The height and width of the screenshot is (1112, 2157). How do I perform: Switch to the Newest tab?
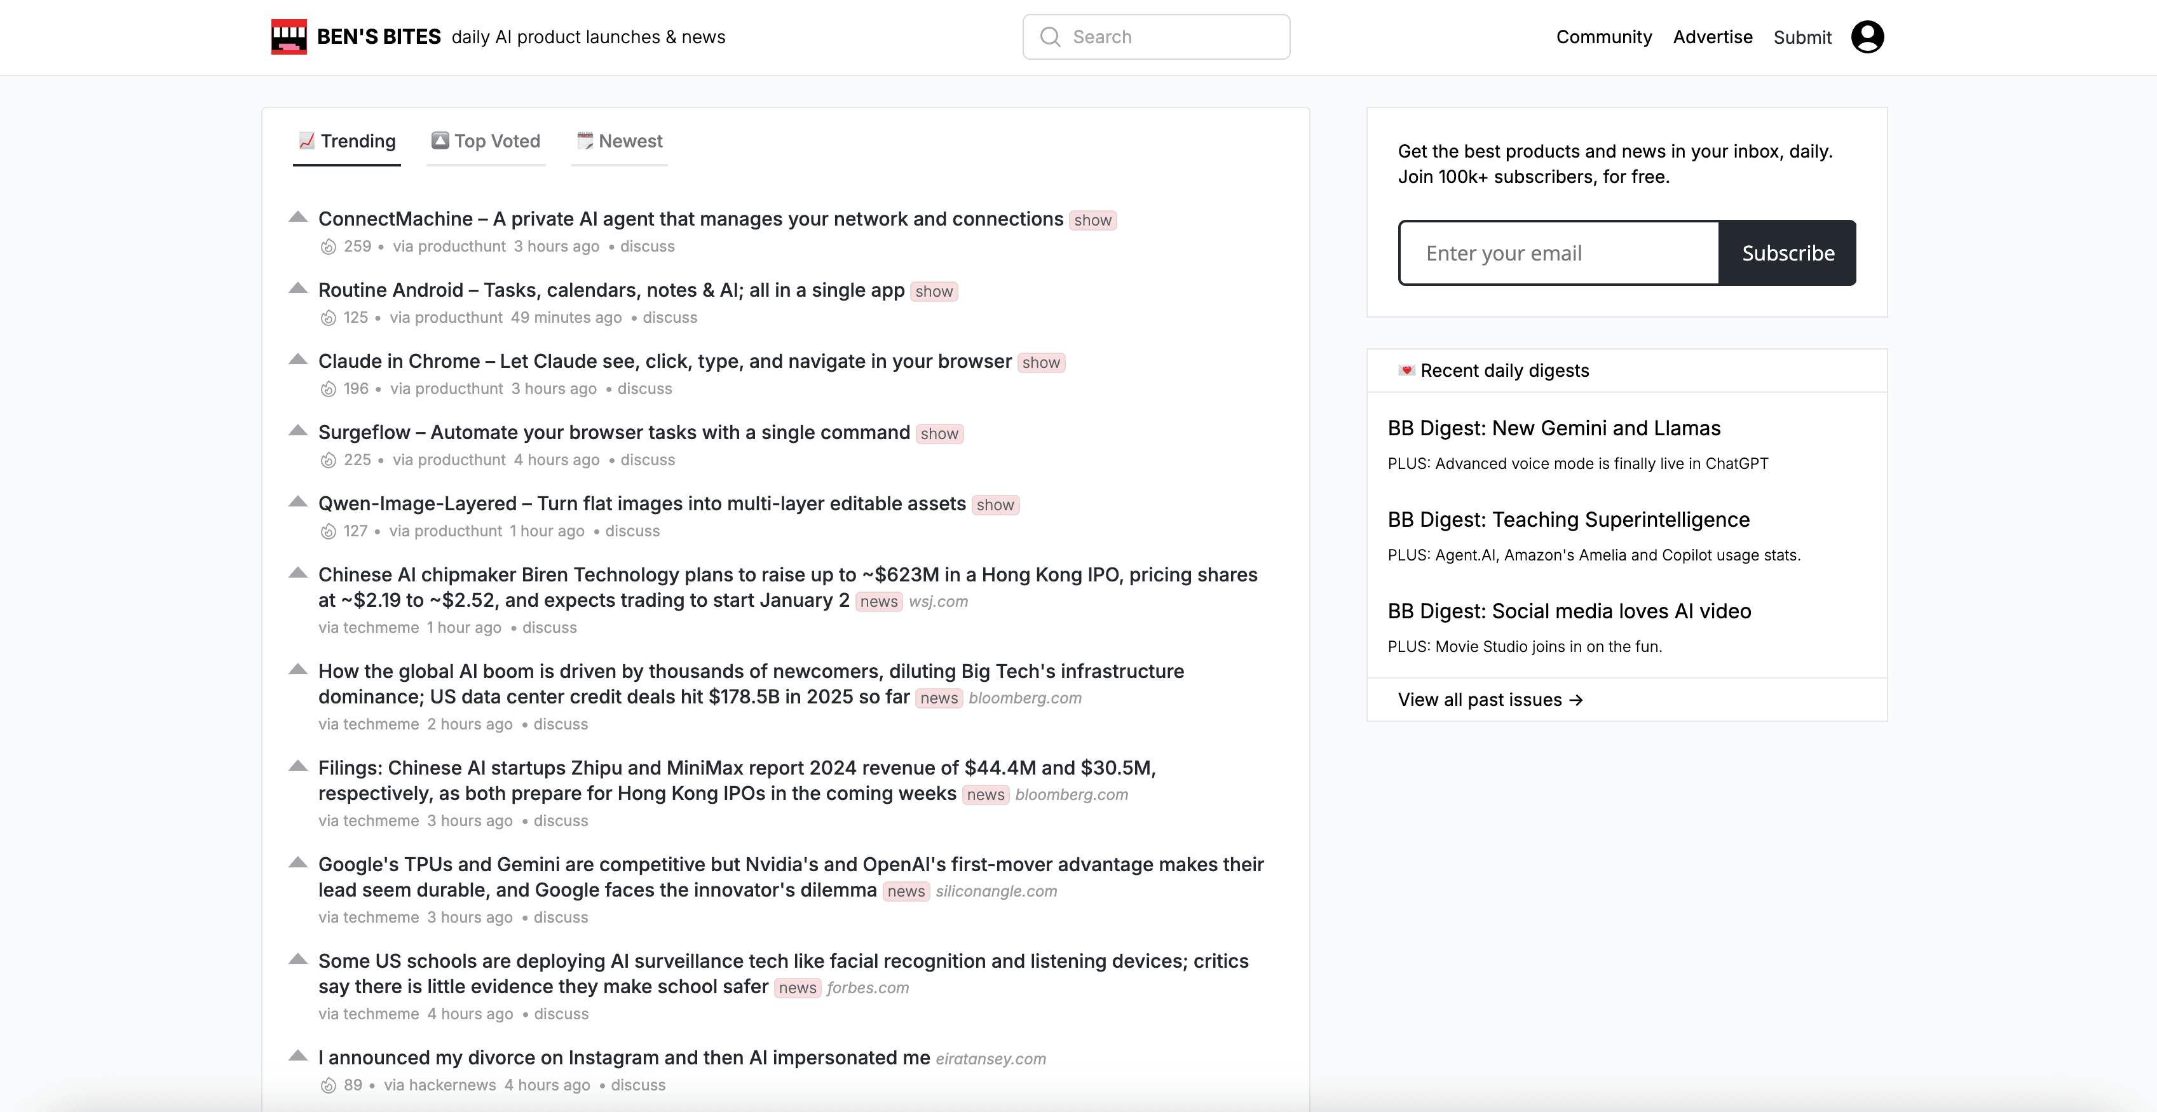[620, 142]
